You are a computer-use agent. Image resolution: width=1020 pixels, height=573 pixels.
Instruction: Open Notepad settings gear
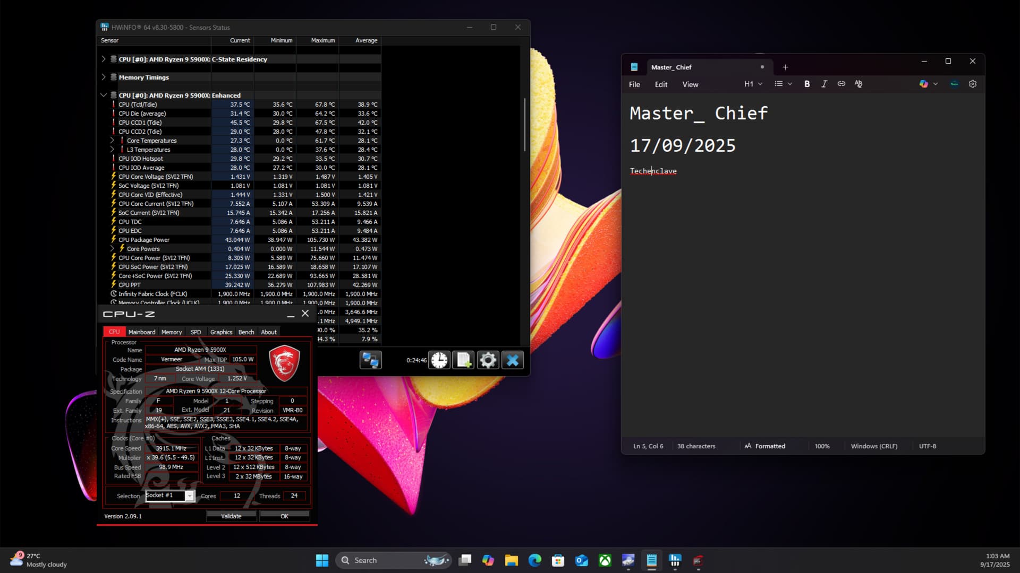click(x=973, y=84)
